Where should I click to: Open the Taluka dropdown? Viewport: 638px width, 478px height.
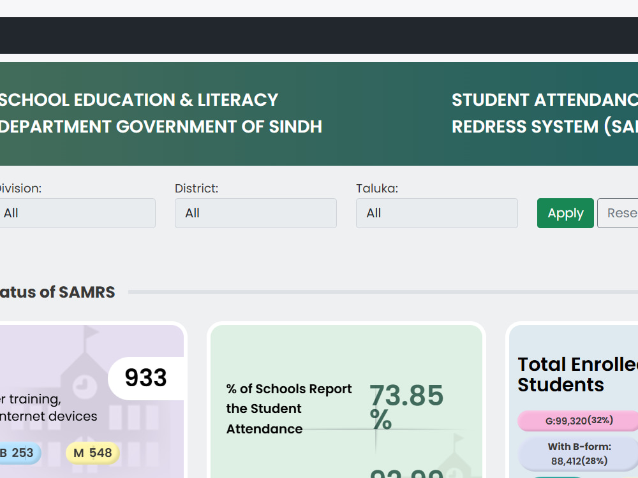pyautogui.click(x=437, y=213)
